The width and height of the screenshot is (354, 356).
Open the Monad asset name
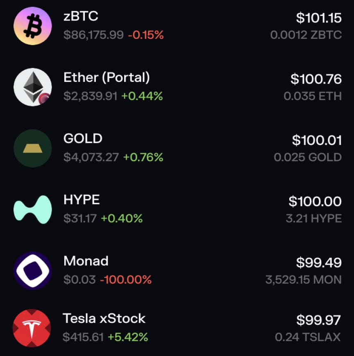(x=86, y=261)
